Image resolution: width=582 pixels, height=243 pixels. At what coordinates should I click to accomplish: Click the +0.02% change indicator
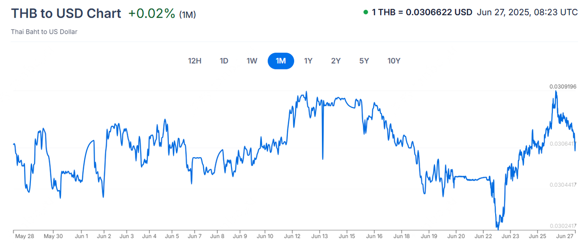pos(151,14)
